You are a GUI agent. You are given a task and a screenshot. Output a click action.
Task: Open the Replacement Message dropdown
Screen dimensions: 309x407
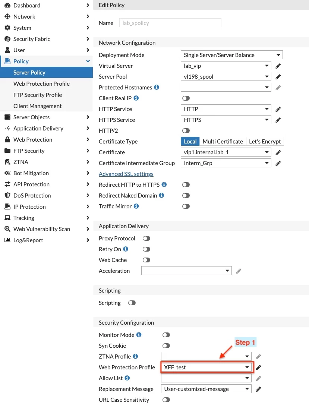[x=206, y=389]
